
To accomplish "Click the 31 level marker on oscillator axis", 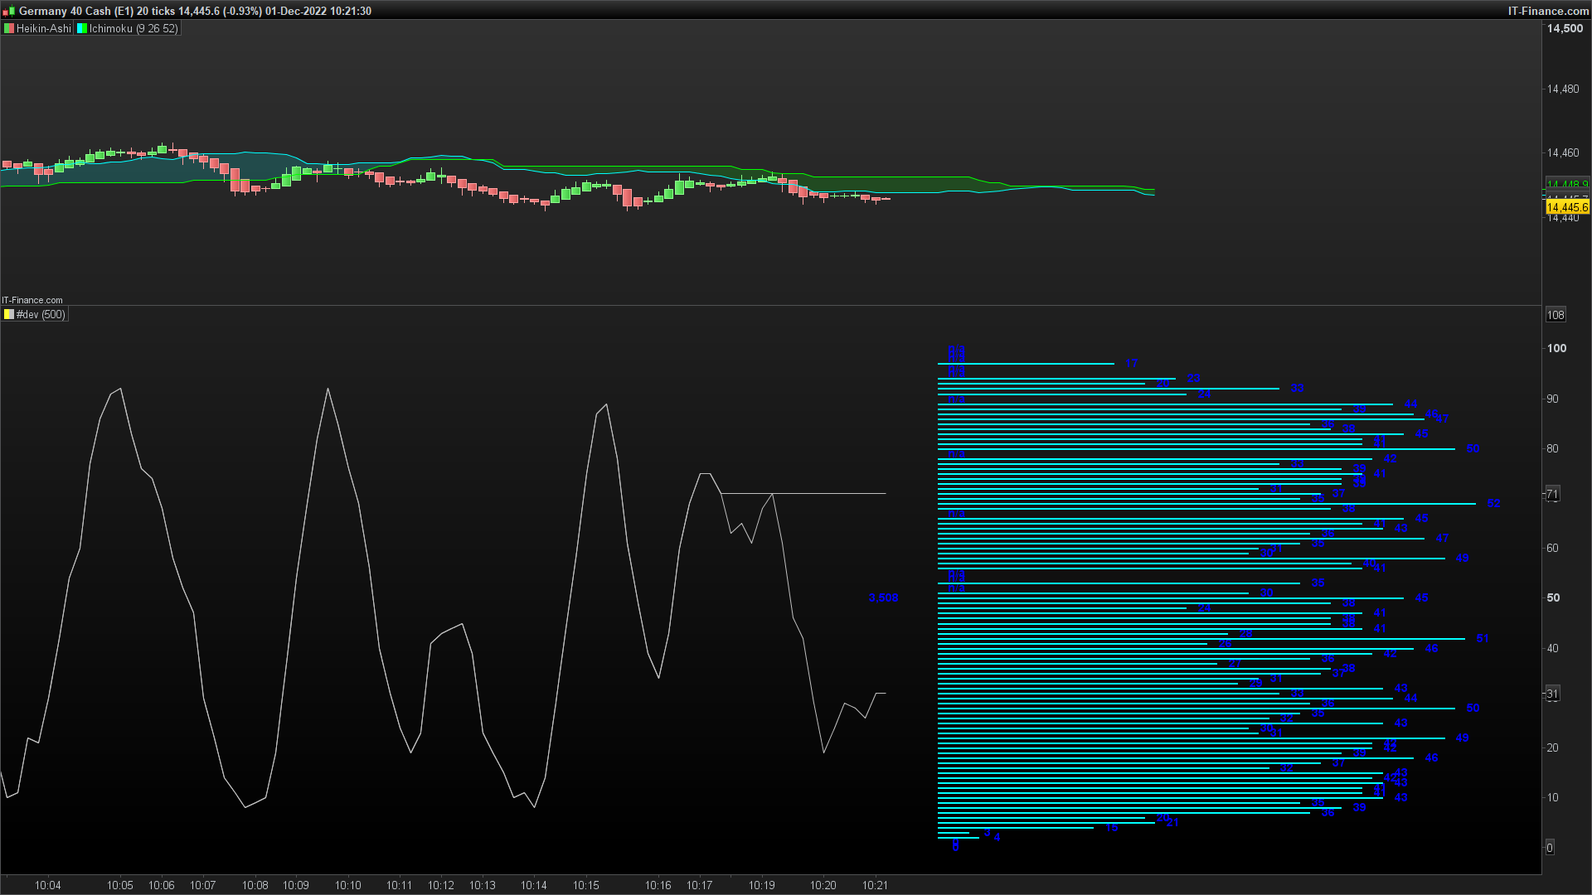I will click(1552, 694).
